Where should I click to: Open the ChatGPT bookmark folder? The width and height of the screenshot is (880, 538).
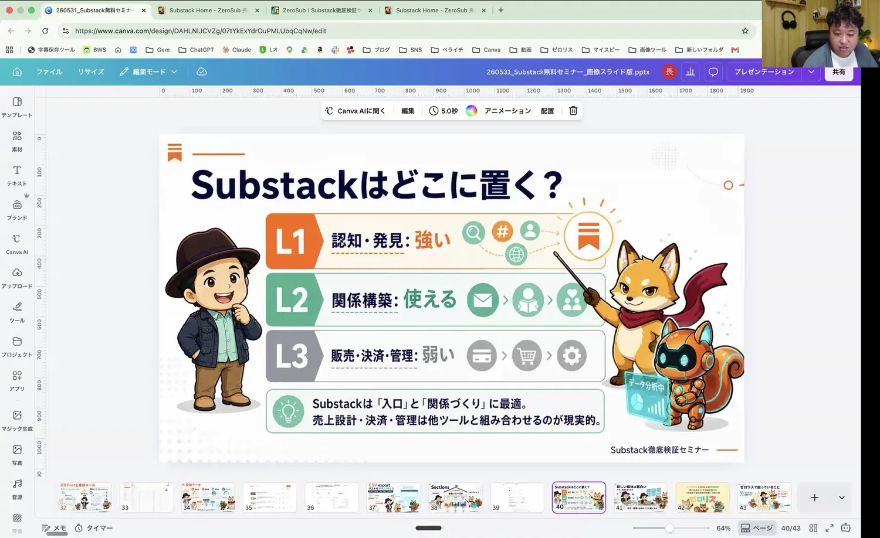pos(196,50)
